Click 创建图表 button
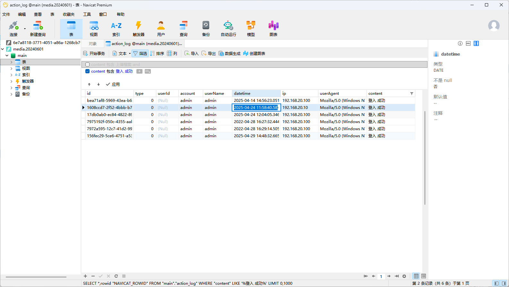Screen dimensions: 509x287 (x=254, y=53)
